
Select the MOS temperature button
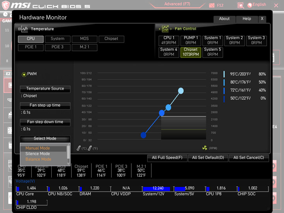click(84, 39)
